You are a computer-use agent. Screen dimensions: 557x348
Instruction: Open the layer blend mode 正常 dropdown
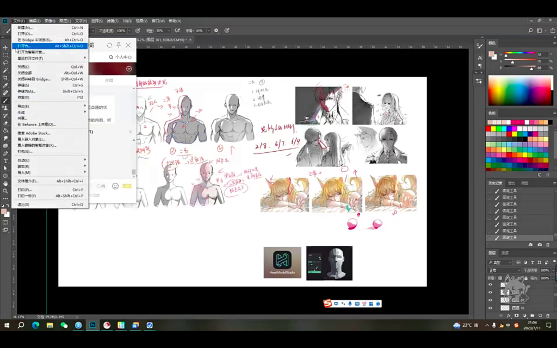coord(504,270)
